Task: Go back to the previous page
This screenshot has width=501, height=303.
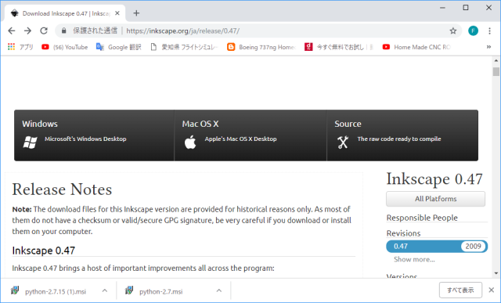Action: click(x=12, y=31)
